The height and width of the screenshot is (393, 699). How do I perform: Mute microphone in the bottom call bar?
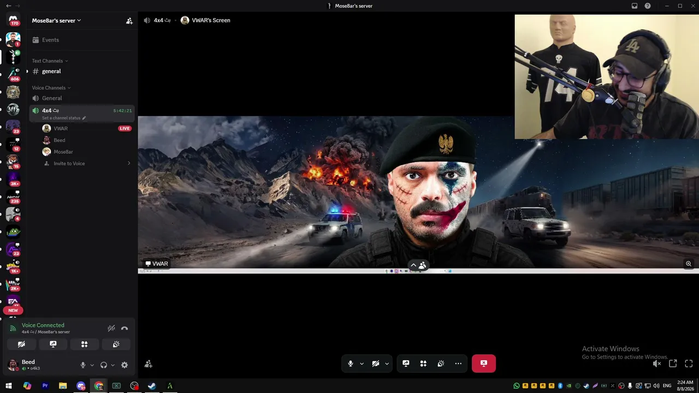[x=351, y=364]
